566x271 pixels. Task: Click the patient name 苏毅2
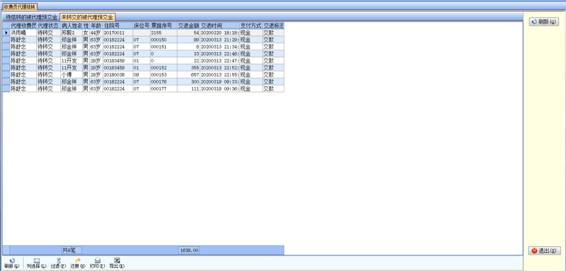[71, 33]
